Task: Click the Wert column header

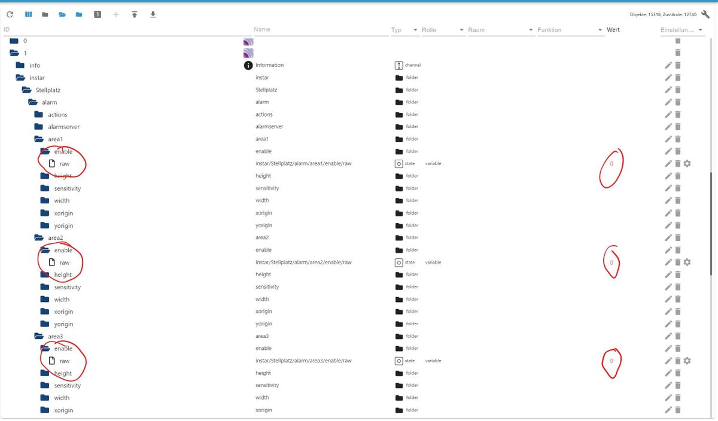Action: pos(613,30)
